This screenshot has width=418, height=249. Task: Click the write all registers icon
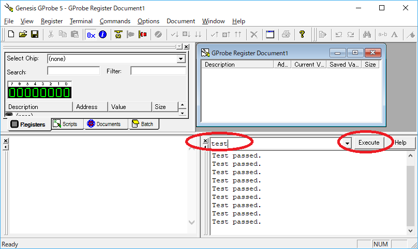(238, 35)
